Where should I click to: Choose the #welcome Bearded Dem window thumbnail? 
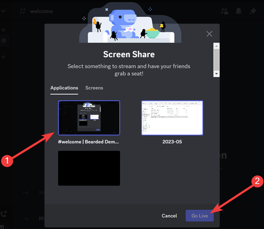click(89, 118)
